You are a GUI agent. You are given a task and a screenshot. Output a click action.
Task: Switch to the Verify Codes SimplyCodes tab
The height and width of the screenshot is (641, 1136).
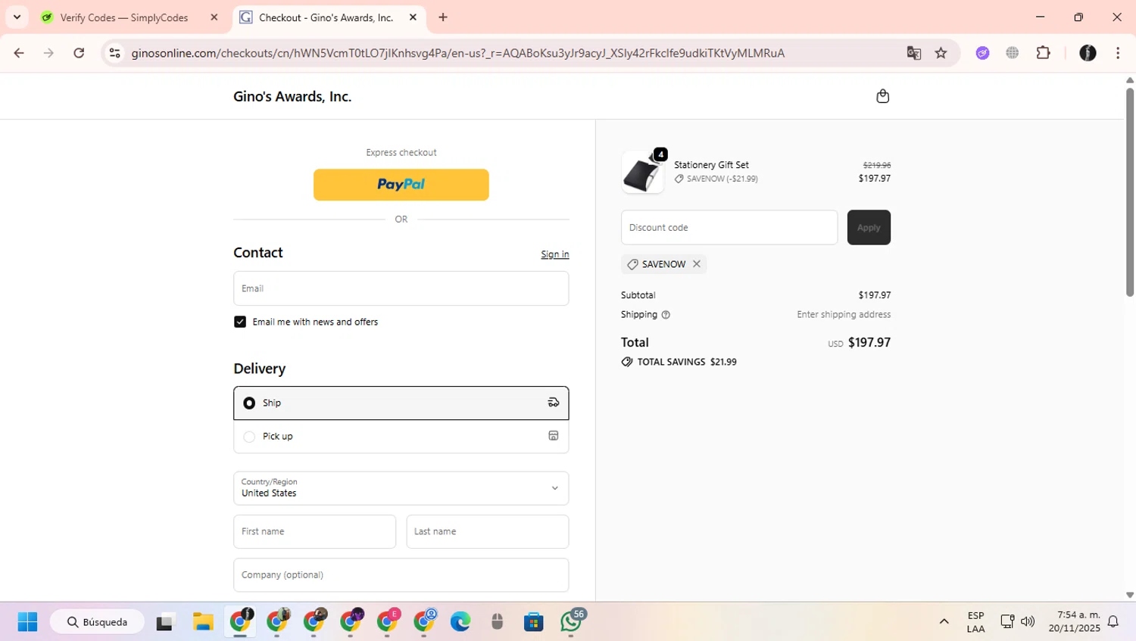[124, 17]
